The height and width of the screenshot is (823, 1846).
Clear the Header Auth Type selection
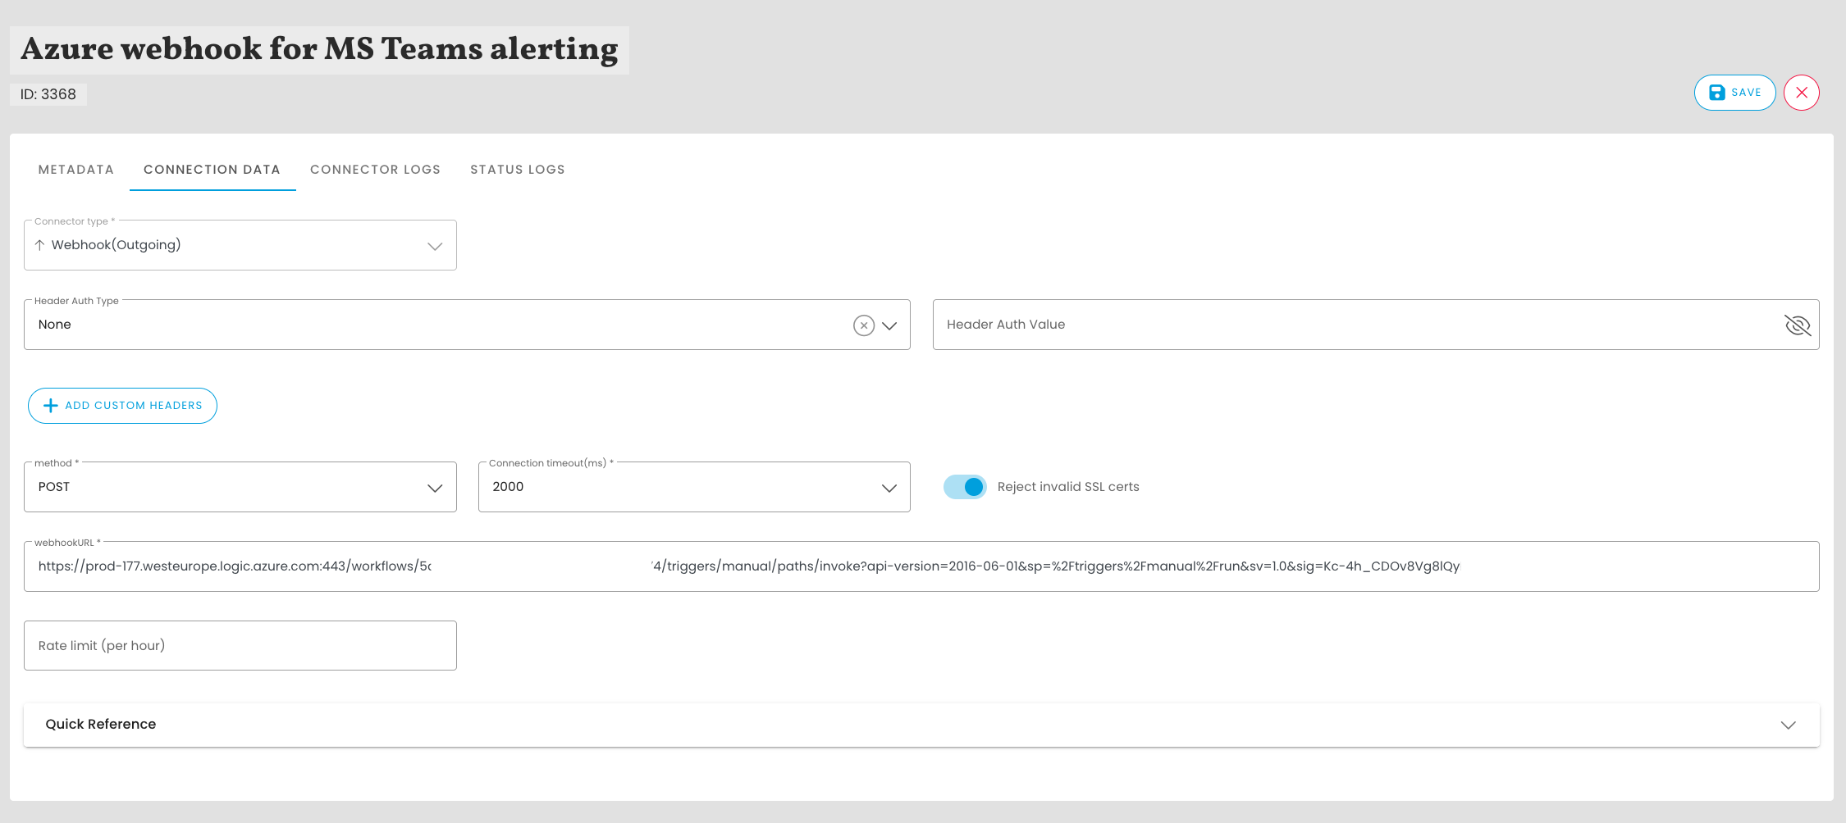coord(863,325)
